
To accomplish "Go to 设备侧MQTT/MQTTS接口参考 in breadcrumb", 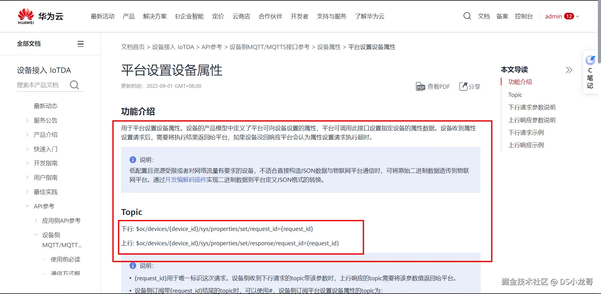I will tap(270, 47).
